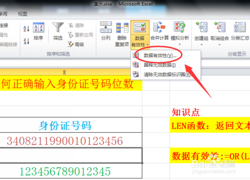This screenshot has height=180, width=250.
Task: Expand 创建组 dropdown arrow
Action: [x=202, y=45]
